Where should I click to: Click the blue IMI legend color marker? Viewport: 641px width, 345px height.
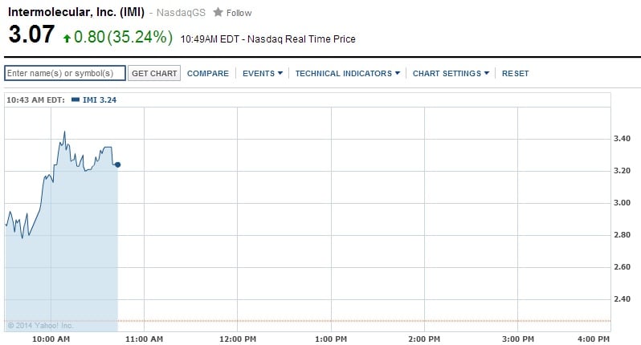(x=76, y=99)
